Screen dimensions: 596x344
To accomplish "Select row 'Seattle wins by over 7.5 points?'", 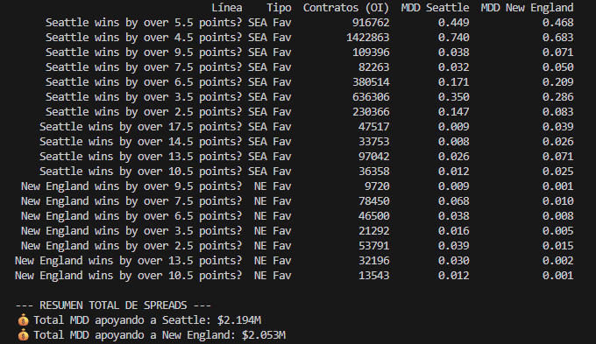I will click(309, 67).
